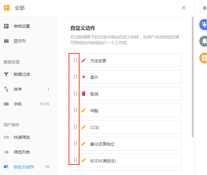
Task: Select 快速筛选 under 用户操作
Action: click(22, 137)
